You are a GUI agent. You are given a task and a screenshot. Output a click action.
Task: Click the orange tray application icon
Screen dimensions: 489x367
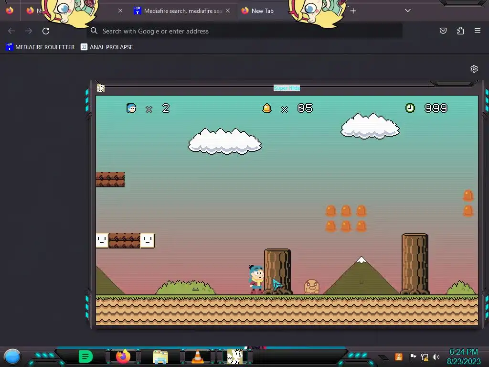(x=399, y=356)
